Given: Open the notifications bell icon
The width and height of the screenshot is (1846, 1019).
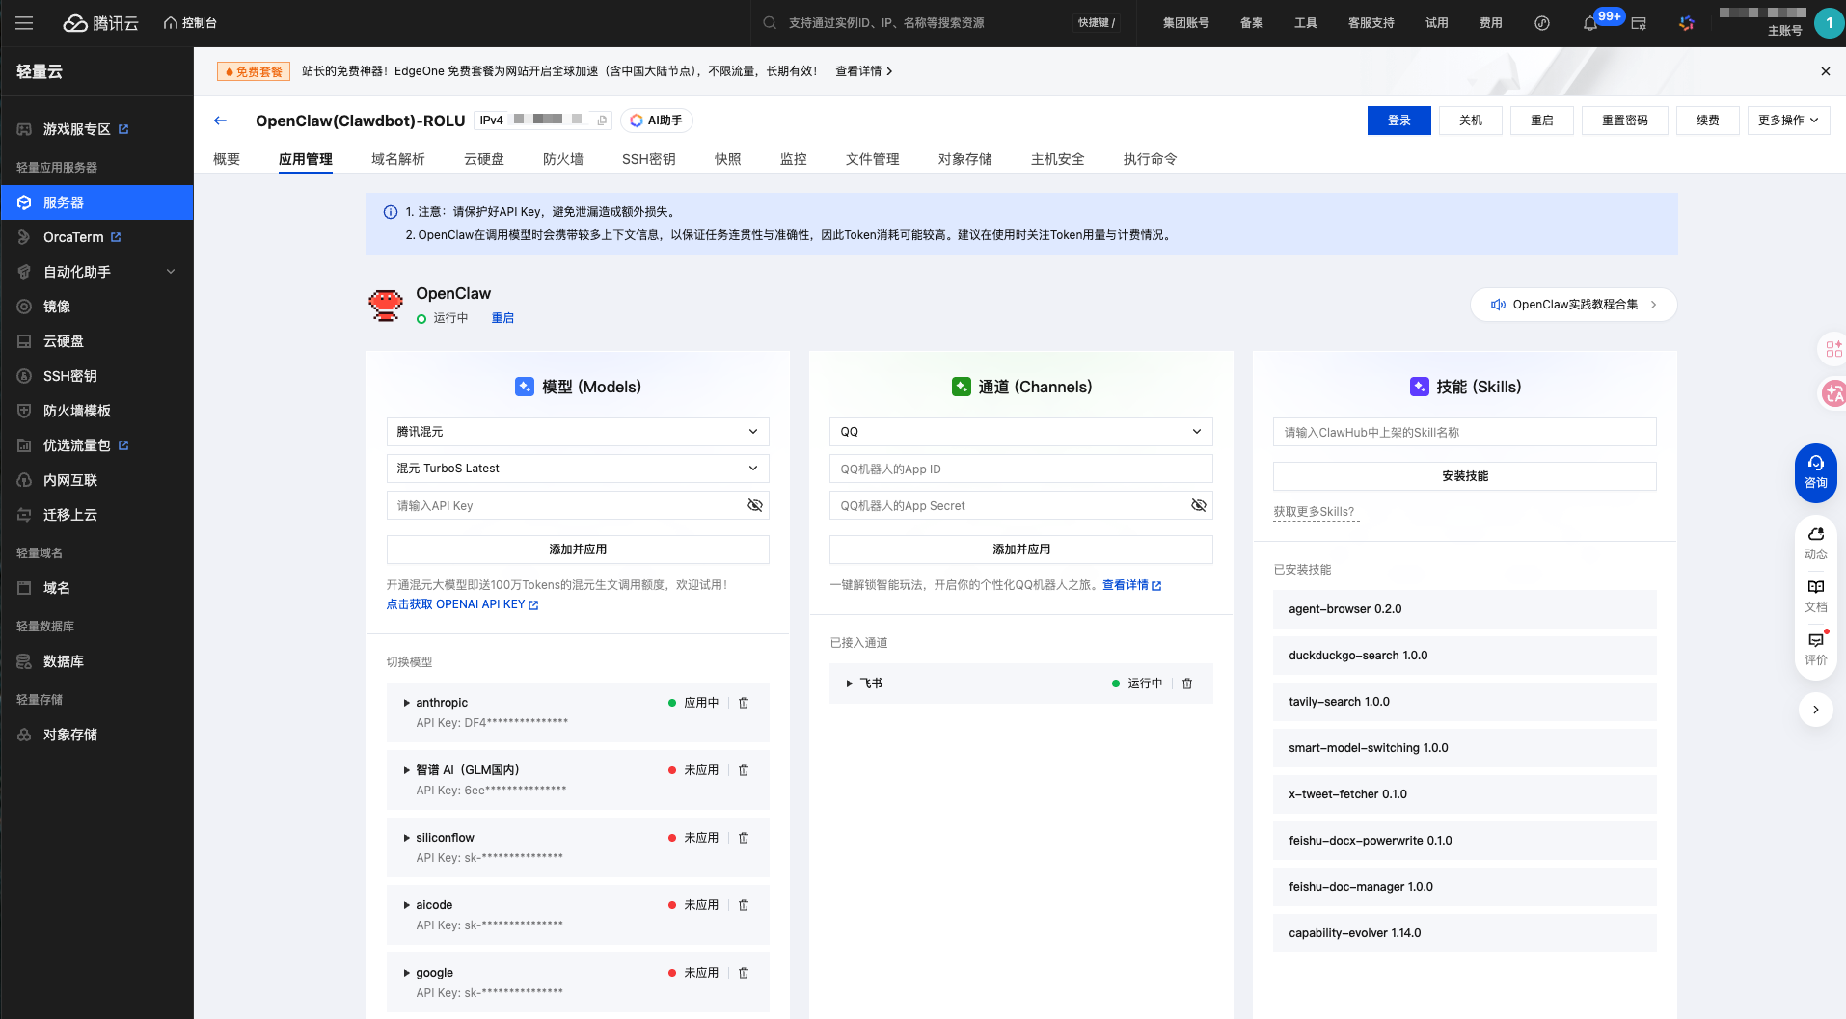Looking at the screenshot, I should 1590,23.
